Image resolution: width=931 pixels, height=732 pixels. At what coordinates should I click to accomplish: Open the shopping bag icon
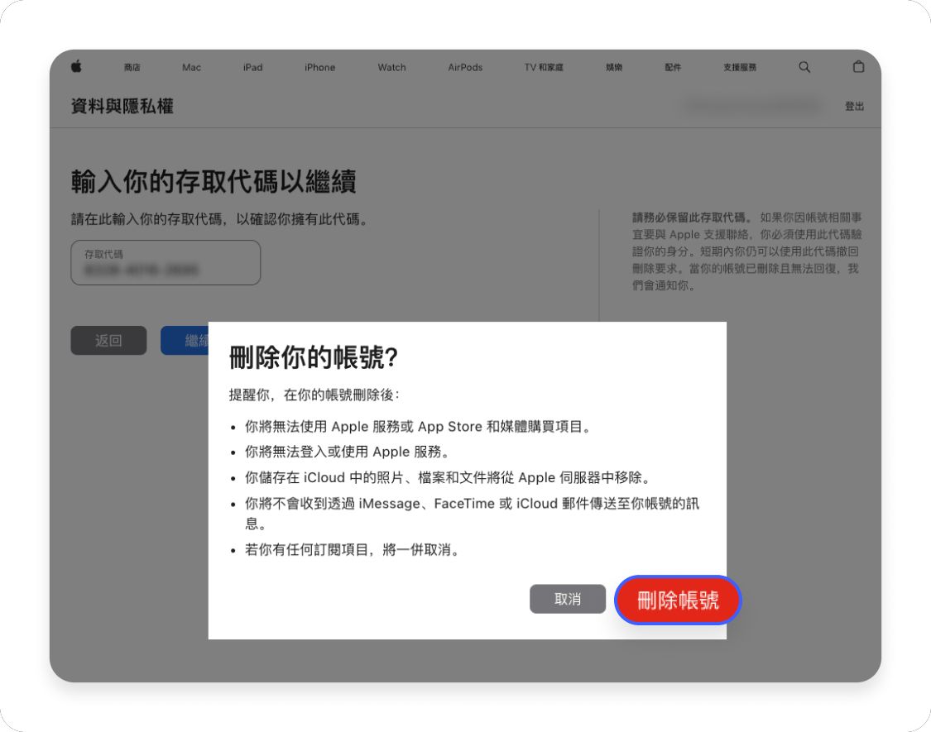858,66
